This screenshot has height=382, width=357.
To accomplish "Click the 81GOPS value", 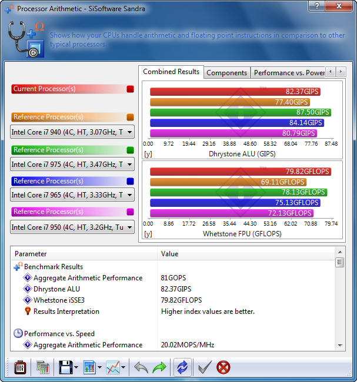I will point(173,278).
